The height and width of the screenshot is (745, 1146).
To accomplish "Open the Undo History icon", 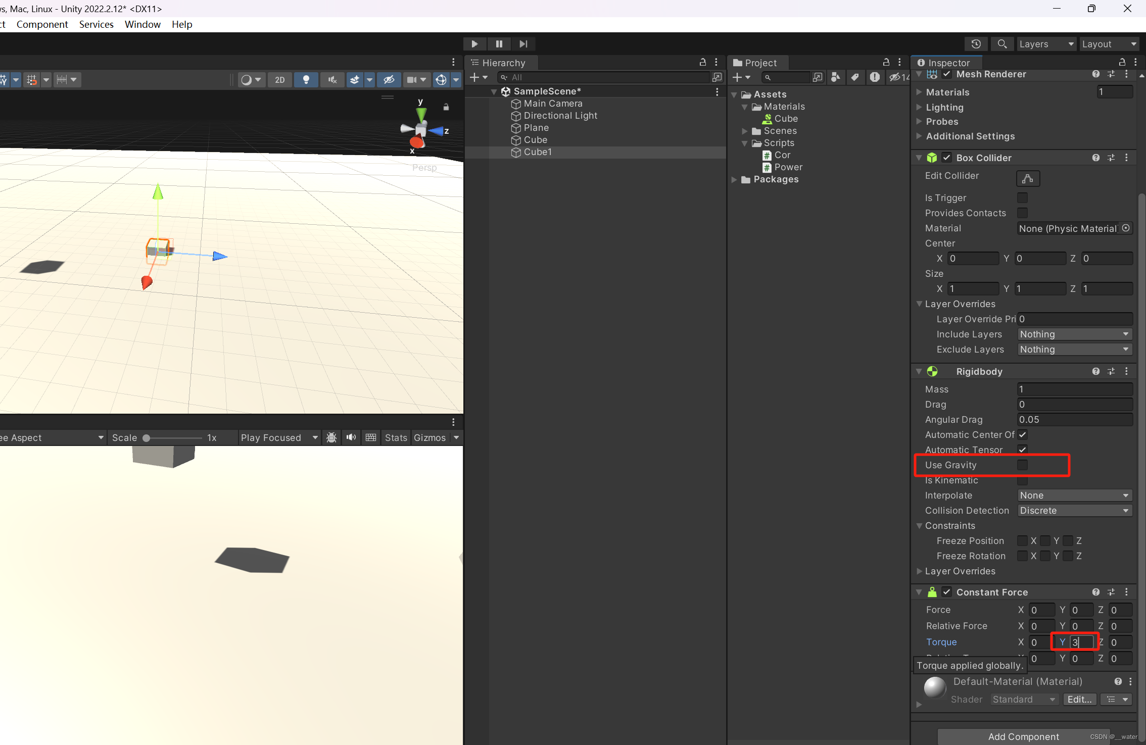I will 976,44.
